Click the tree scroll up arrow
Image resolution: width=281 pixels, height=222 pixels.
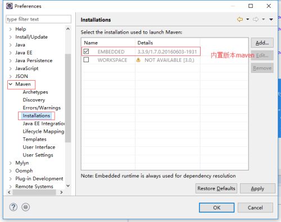tap(68, 29)
